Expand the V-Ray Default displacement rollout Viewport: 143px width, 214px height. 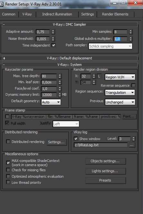click(70, 58)
